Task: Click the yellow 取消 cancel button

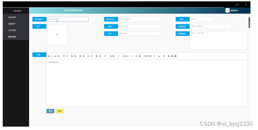Action: tap(59, 111)
